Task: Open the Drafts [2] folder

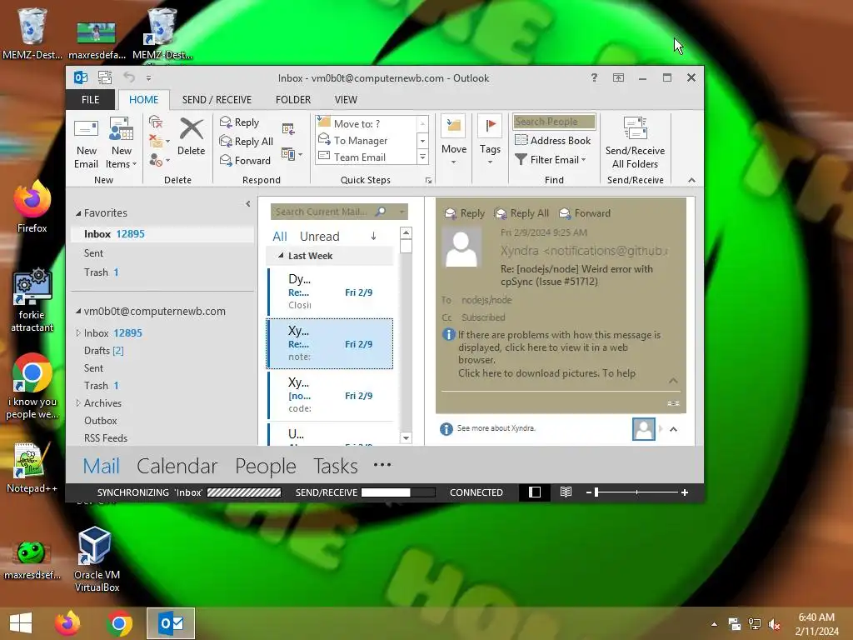Action: pos(104,351)
